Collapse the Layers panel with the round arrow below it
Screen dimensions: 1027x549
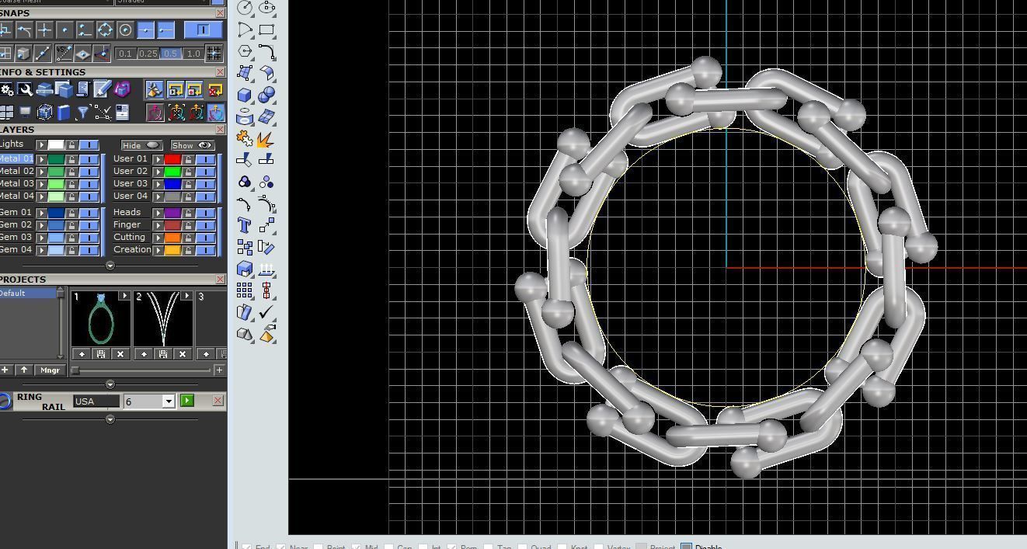tap(110, 266)
